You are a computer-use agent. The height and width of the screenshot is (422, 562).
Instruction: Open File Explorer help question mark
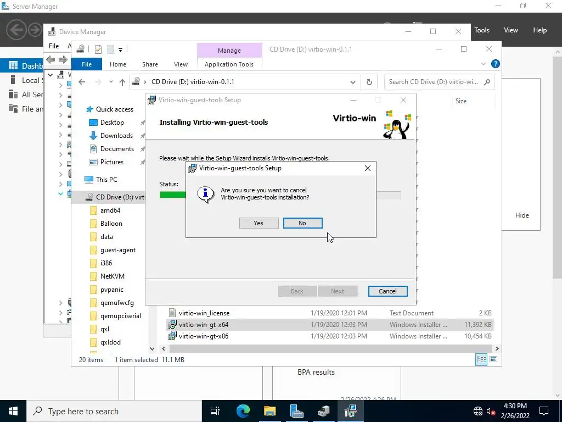(x=496, y=64)
